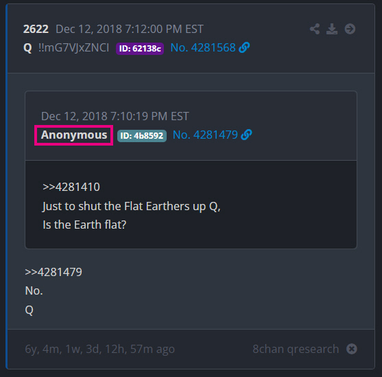Open the post using the arrow circle icon
The height and width of the screenshot is (377, 382).
[x=350, y=29]
